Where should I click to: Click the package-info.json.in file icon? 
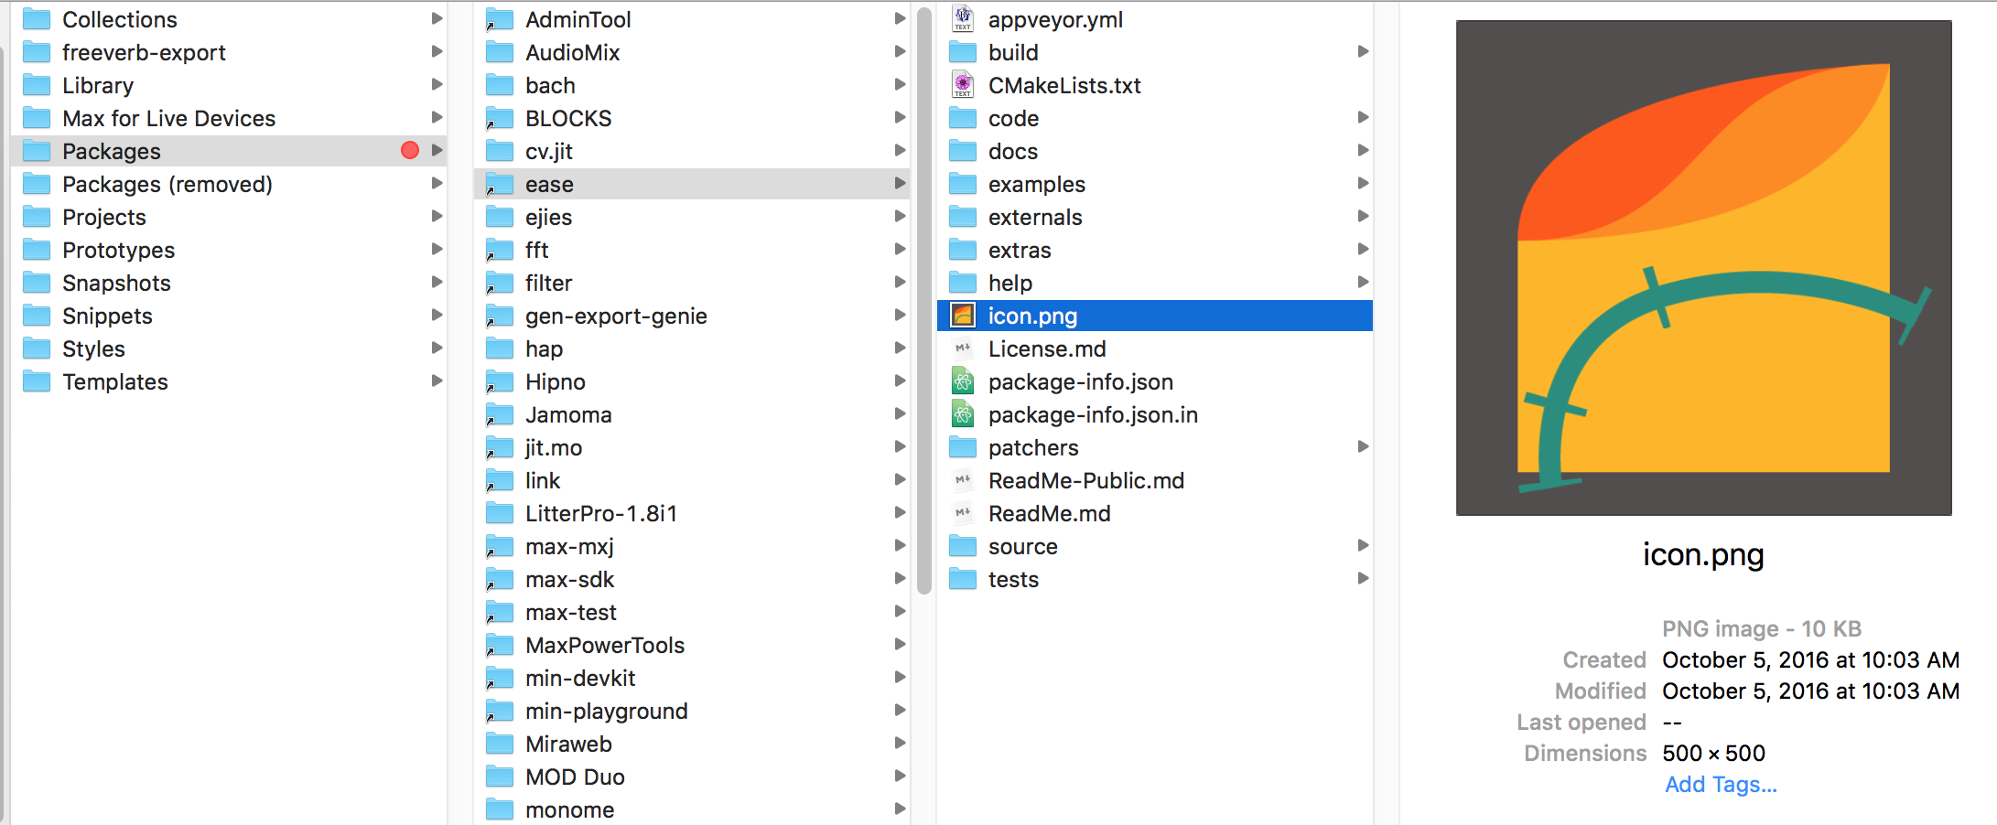(x=963, y=413)
